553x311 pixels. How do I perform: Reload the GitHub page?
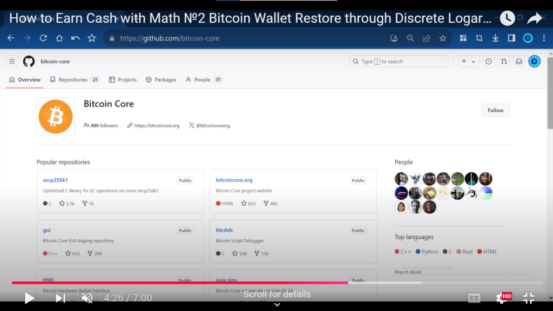click(43, 38)
